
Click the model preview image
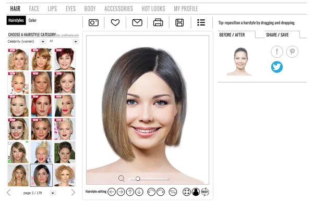[148, 110]
